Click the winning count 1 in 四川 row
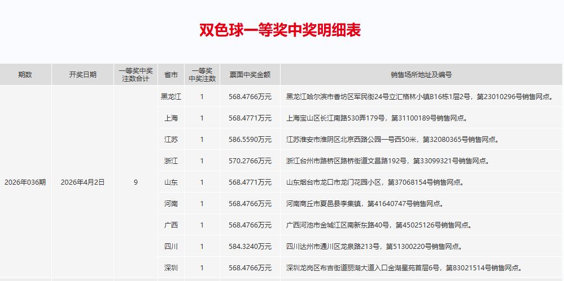Viewport: 564px width, 281px height. 202,247
